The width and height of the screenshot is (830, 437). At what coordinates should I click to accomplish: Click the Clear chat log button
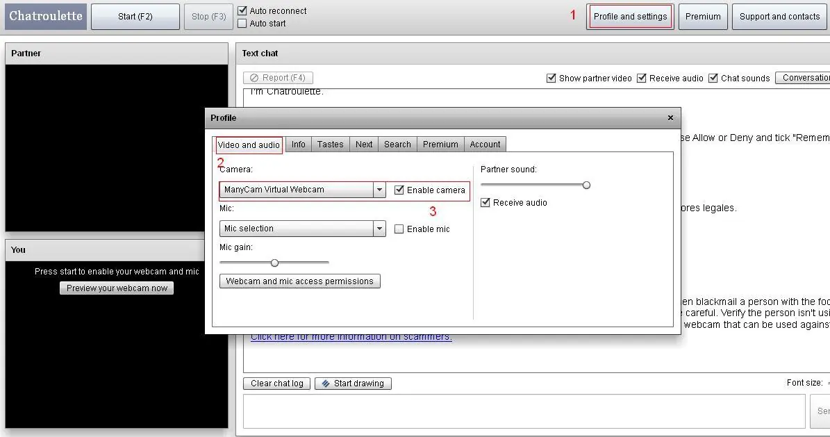(277, 384)
